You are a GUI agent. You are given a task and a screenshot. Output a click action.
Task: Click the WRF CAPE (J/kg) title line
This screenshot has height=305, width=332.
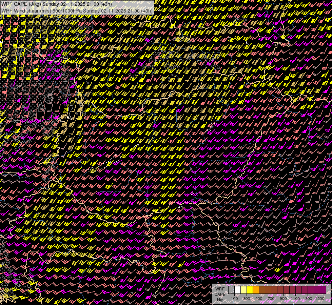[57, 4]
